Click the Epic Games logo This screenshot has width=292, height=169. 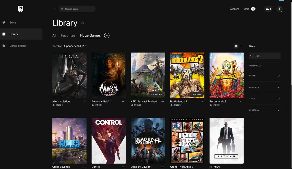coord(21,9)
